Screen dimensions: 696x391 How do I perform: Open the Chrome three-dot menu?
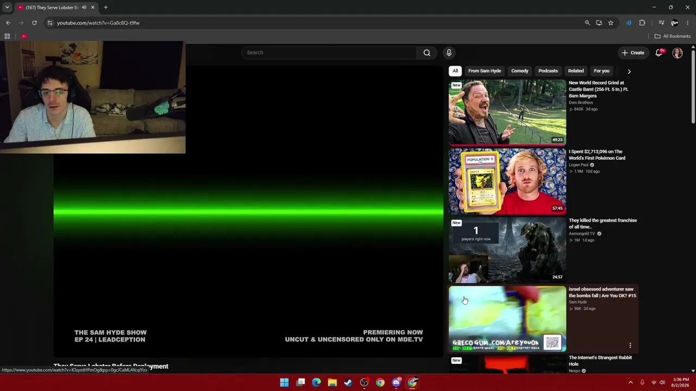pyautogui.click(x=688, y=23)
